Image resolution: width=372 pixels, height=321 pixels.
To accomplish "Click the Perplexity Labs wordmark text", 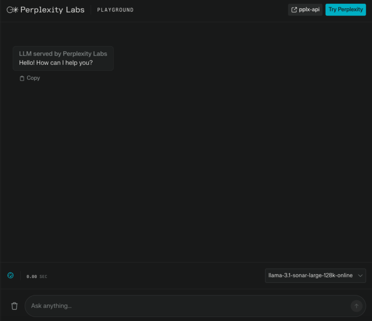I will [x=52, y=10].
